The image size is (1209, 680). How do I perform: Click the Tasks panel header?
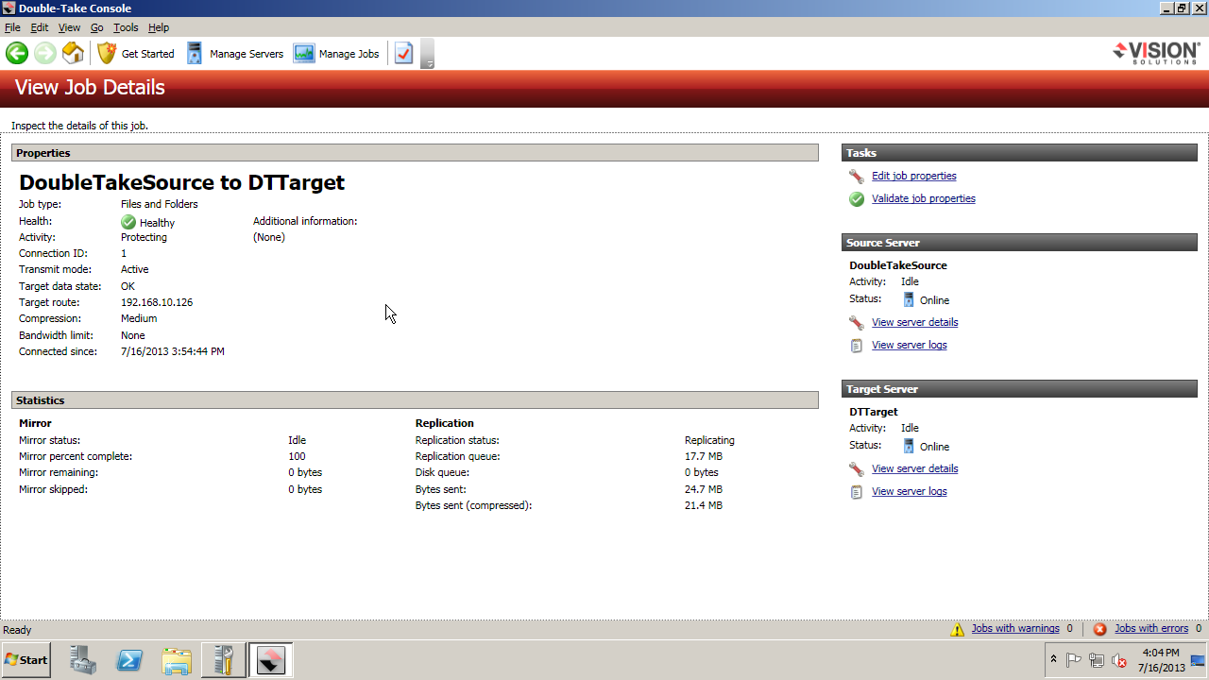(x=1019, y=153)
